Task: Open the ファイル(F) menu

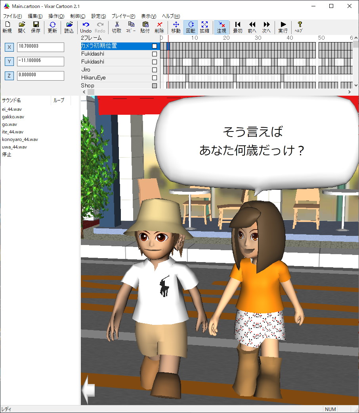Action: (12, 16)
